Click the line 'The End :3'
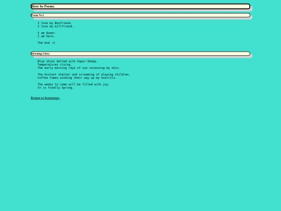Image resolution: width=281 pixels, height=211 pixels. (46, 43)
